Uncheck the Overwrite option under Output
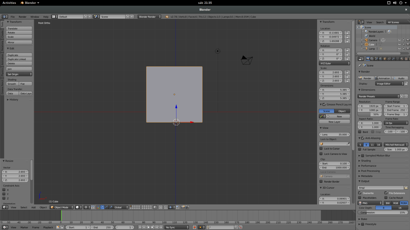The width and height of the screenshot is (410, 230). (x=360, y=193)
